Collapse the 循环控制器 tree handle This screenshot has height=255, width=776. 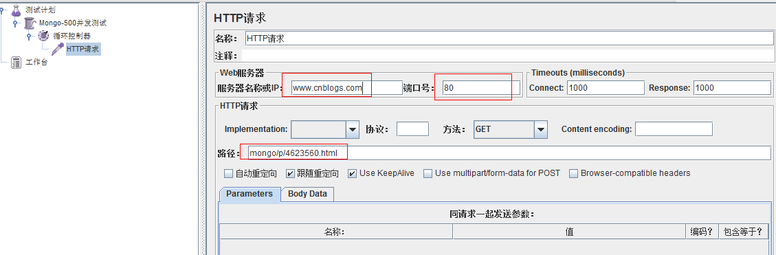coord(30,36)
